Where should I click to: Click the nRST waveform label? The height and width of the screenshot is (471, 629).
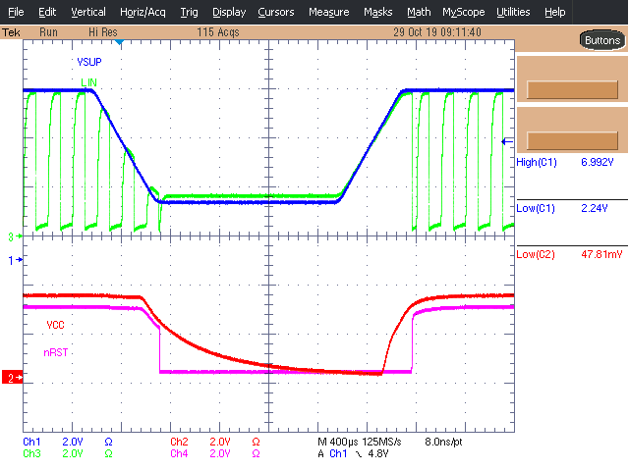[x=56, y=352]
